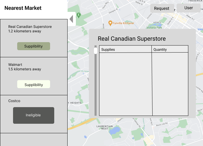Click the Nearest Market heading
Screen dimensions: 203x146
point(23,8)
